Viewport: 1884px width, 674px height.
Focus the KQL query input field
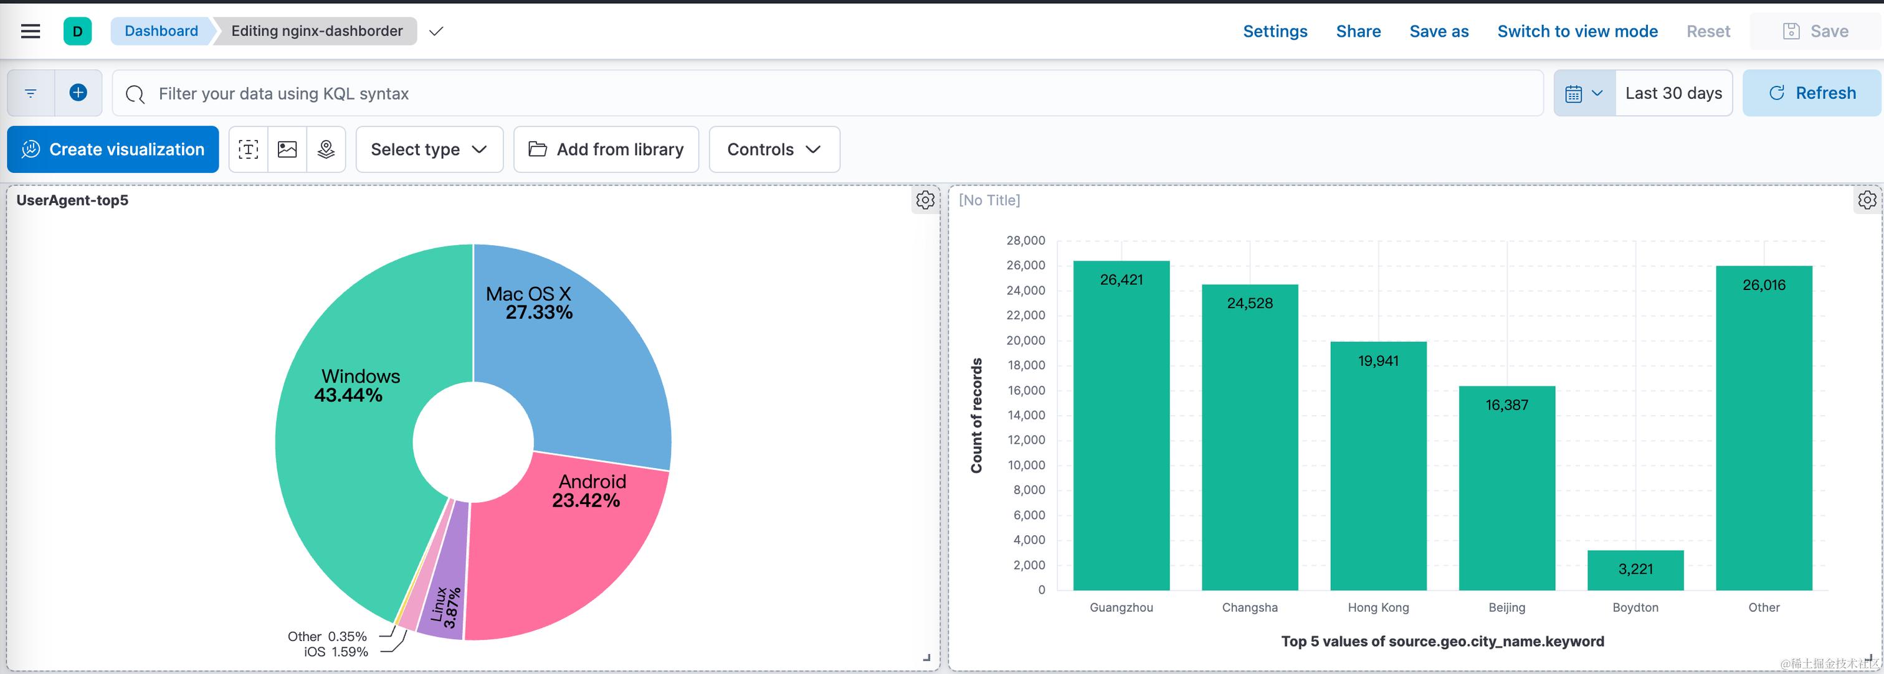click(827, 93)
